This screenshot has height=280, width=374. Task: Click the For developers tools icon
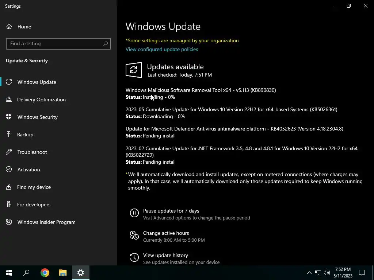tap(9, 204)
